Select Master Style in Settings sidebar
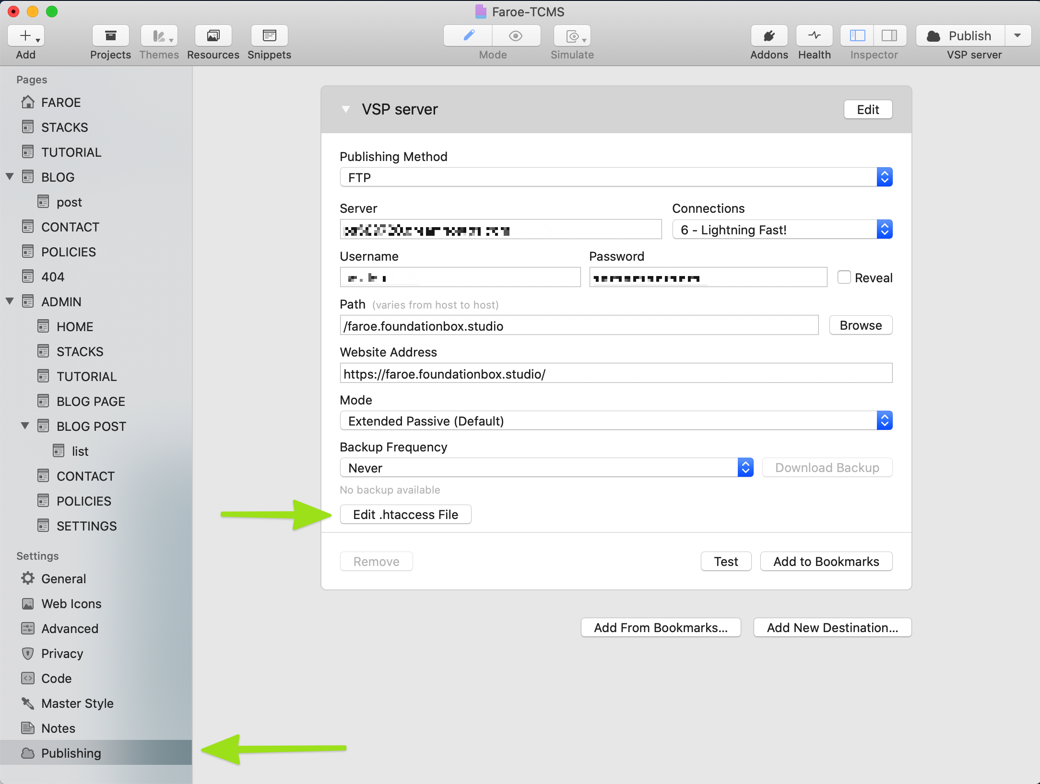 click(x=77, y=703)
